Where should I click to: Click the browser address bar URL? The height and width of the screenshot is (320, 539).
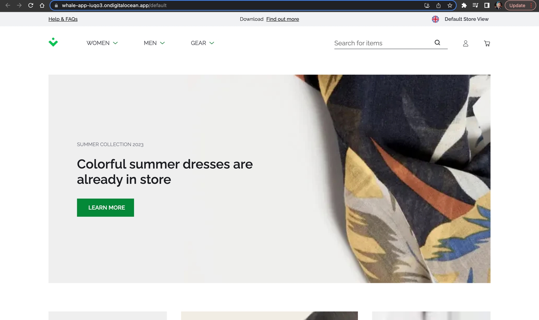(x=114, y=5)
